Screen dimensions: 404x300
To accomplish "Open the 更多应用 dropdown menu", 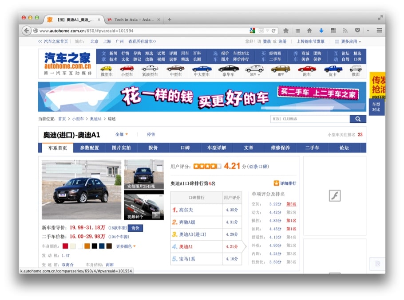I will (x=351, y=41).
